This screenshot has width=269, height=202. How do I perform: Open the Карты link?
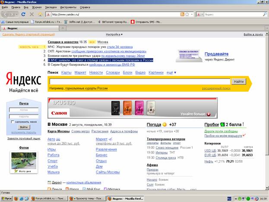coord(66,73)
